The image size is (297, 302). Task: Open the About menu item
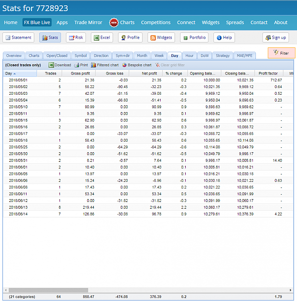point(281,23)
